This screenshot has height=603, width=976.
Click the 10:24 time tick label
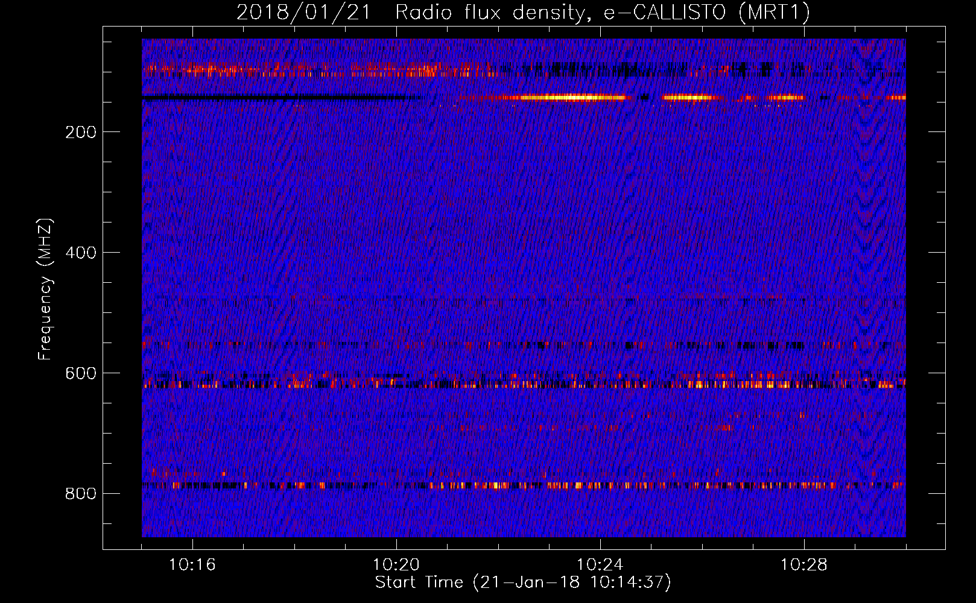[600, 565]
